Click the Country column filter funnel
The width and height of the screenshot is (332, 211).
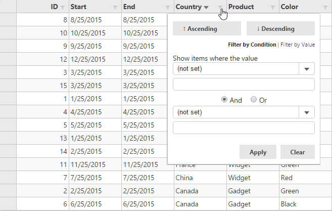[x=220, y=8]
